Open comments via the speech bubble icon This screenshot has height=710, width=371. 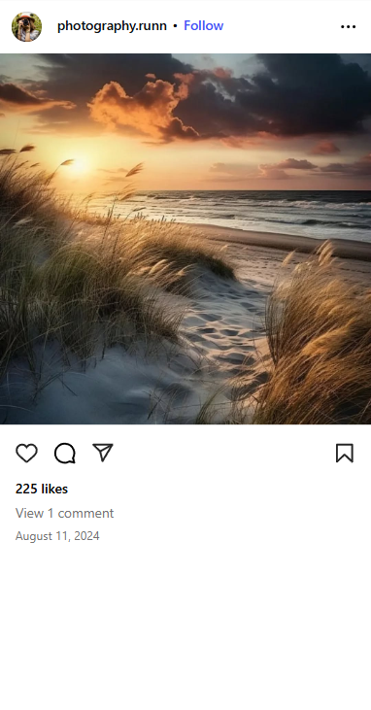65,454
